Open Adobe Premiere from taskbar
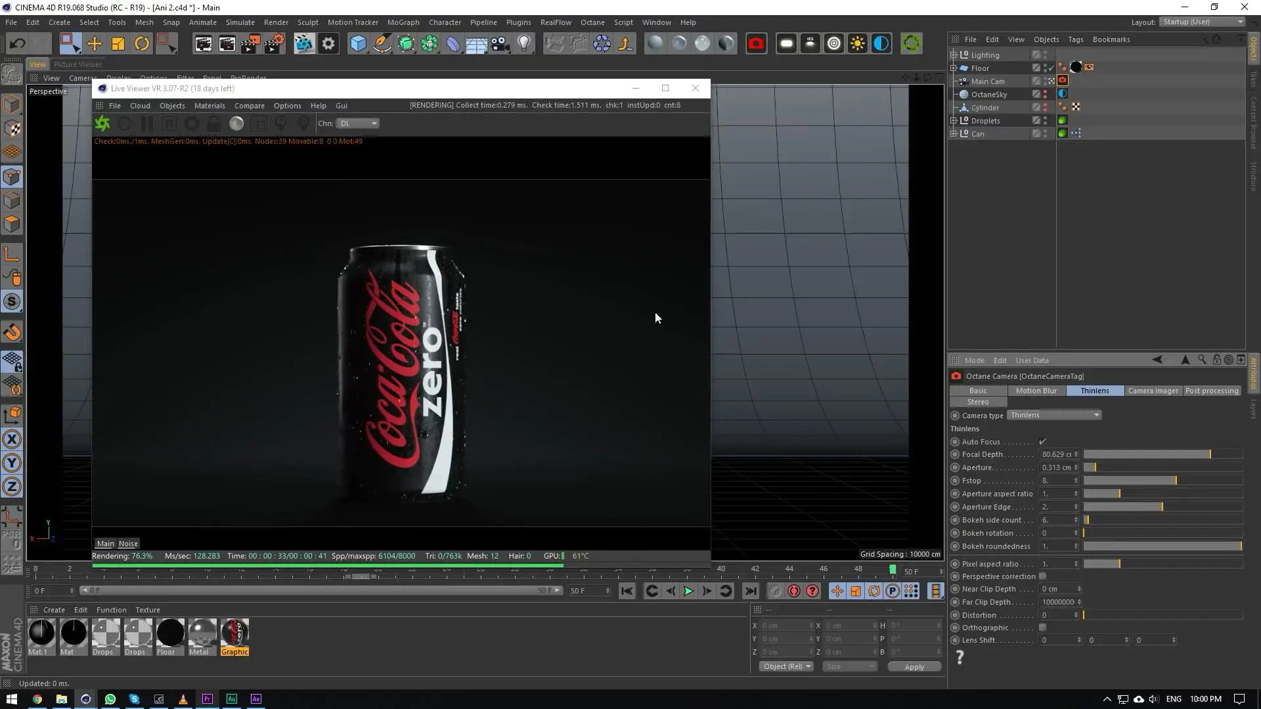 tap(207, 698)
